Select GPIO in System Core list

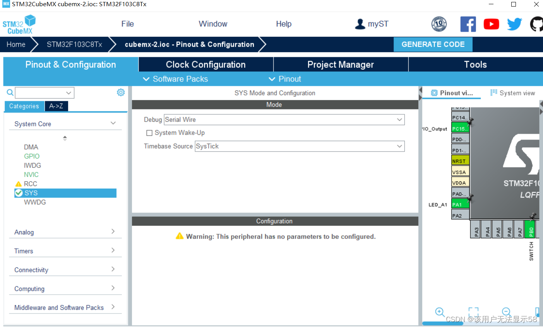(x=32, y=156)
